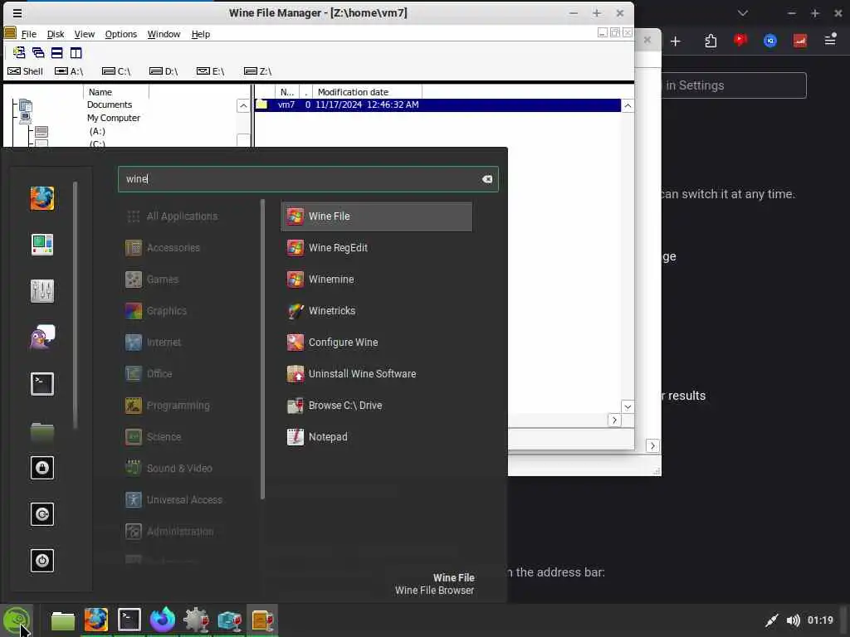The image size is (850, 637).
Task: Open the Disk menu
Action: click(x=56, y=34)
